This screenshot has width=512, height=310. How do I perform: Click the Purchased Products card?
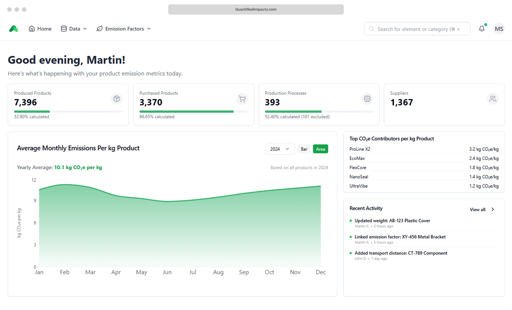194,105
